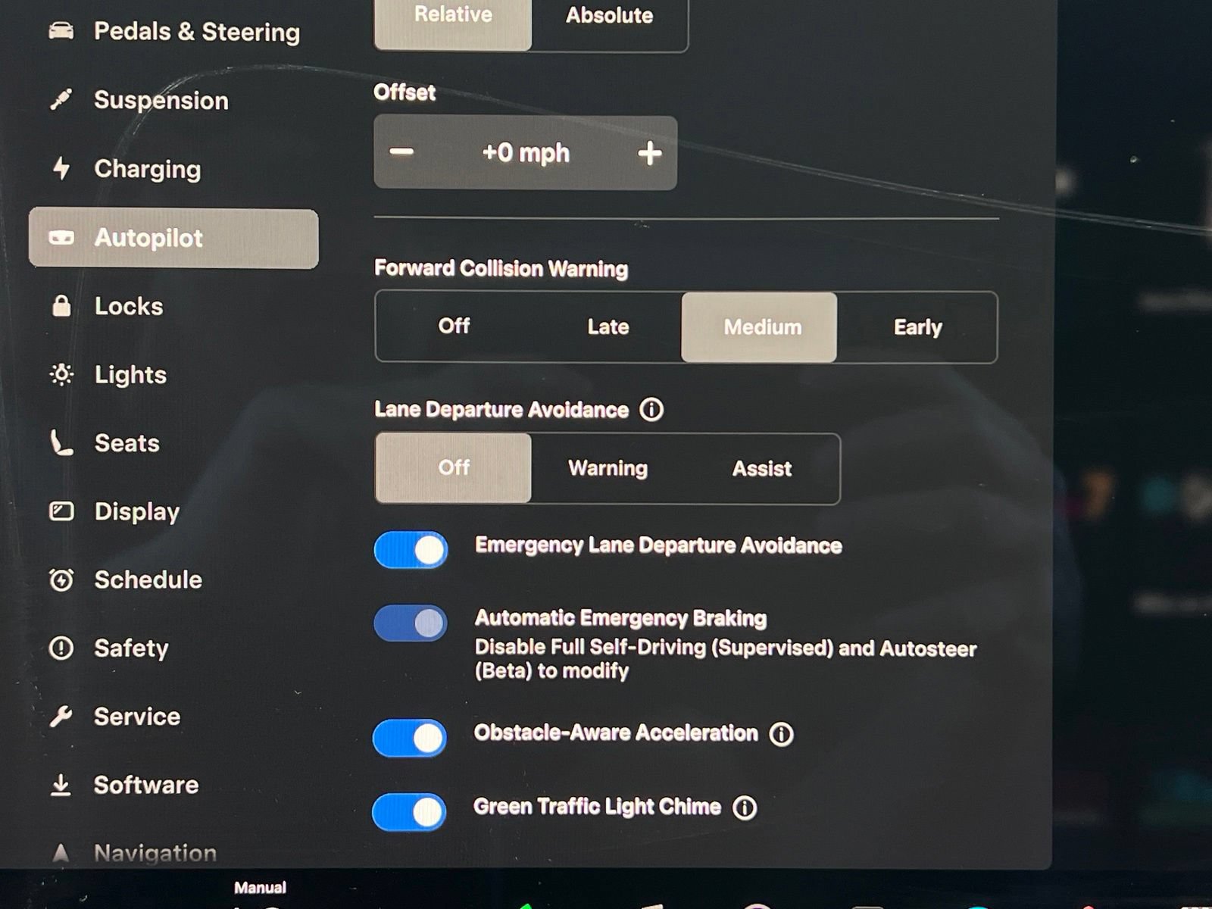The height and width of the screenshot is (909, 1212).
Task: Click the Autopilot steering icon
Action: pos(61,238)
